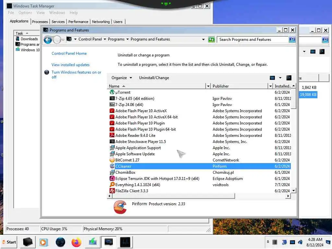This screenshot has height=249, width=332.
Task: Sort by the Installed On column header
Action: coord(282,86)
